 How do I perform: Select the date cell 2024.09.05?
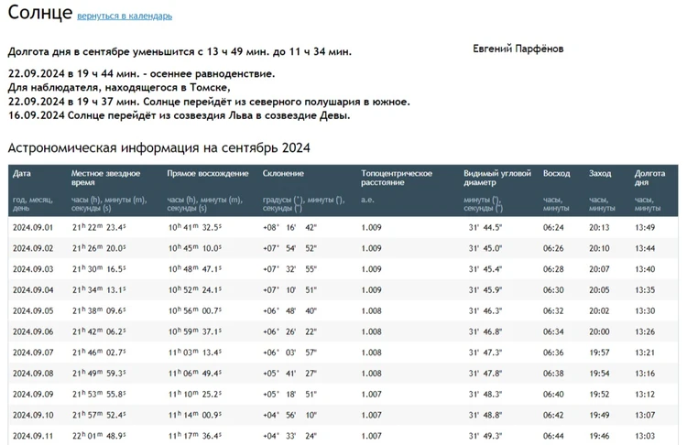tap(33, 311)
